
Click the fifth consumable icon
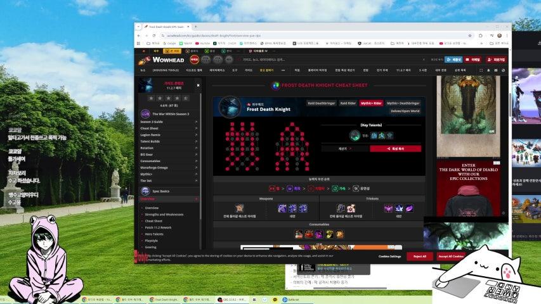coord(340,234)
